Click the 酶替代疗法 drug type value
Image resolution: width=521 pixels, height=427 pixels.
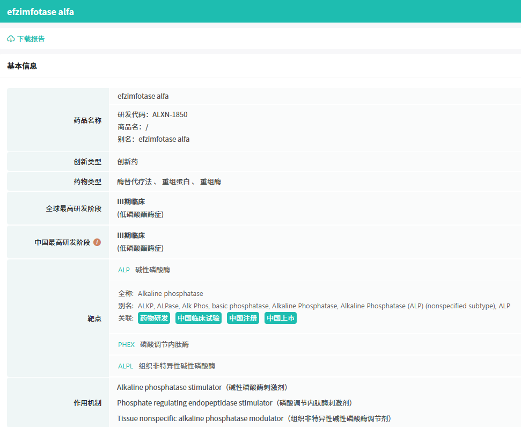point(134,182)
